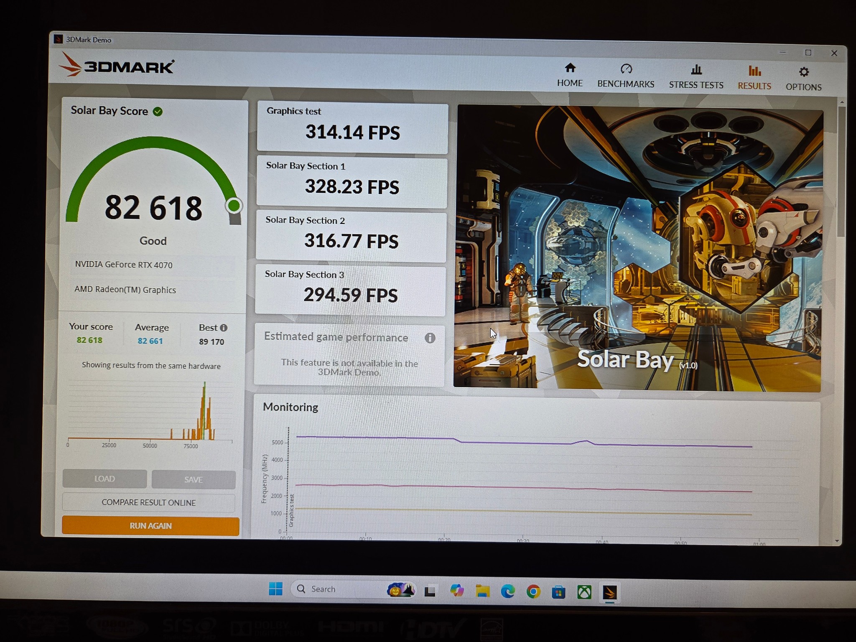This screenshot has height=642, width=856.
Task: Click the Solar Bay Section 3 result 294.59 FPS
Action: tap(350, 291)
